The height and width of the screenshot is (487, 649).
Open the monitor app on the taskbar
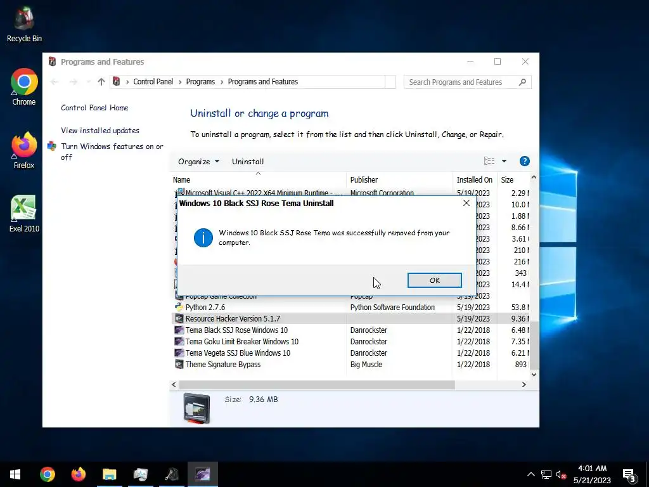click(140, 474)
